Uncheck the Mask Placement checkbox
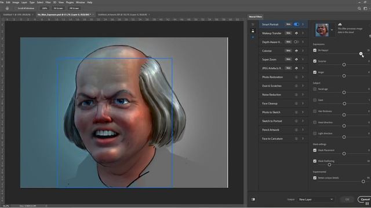 tap(315, 150)
